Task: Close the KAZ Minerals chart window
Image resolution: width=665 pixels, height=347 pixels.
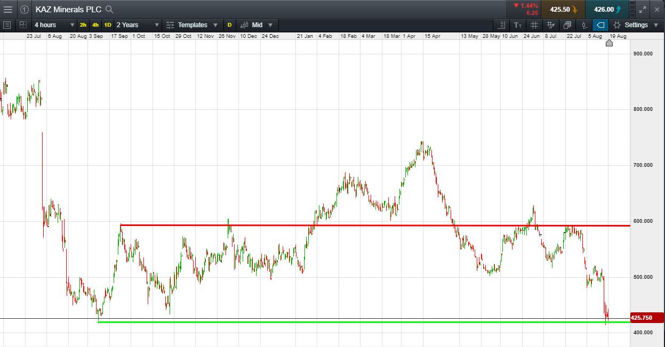Action: [x=657, y=9]
